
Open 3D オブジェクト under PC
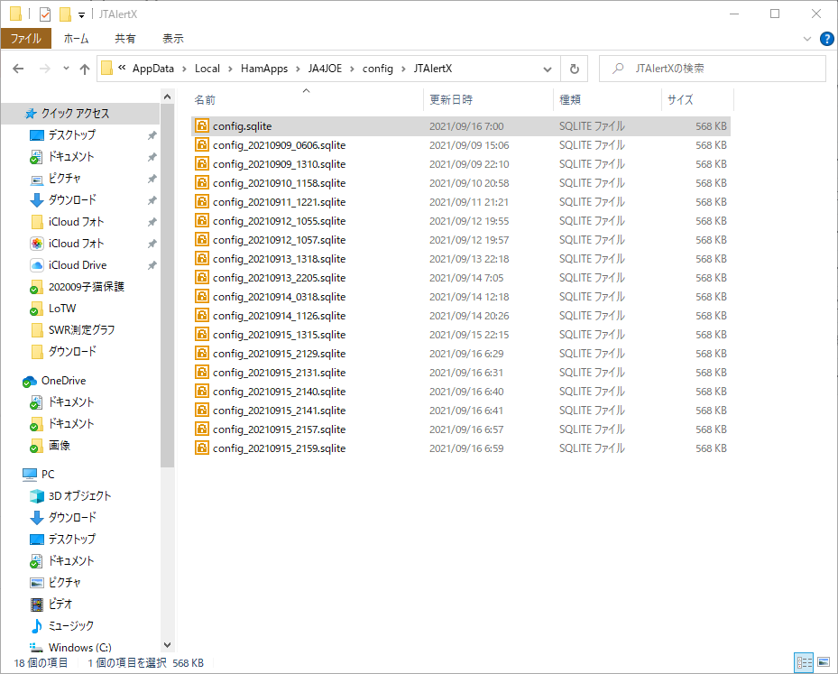(x=79, y=496)
